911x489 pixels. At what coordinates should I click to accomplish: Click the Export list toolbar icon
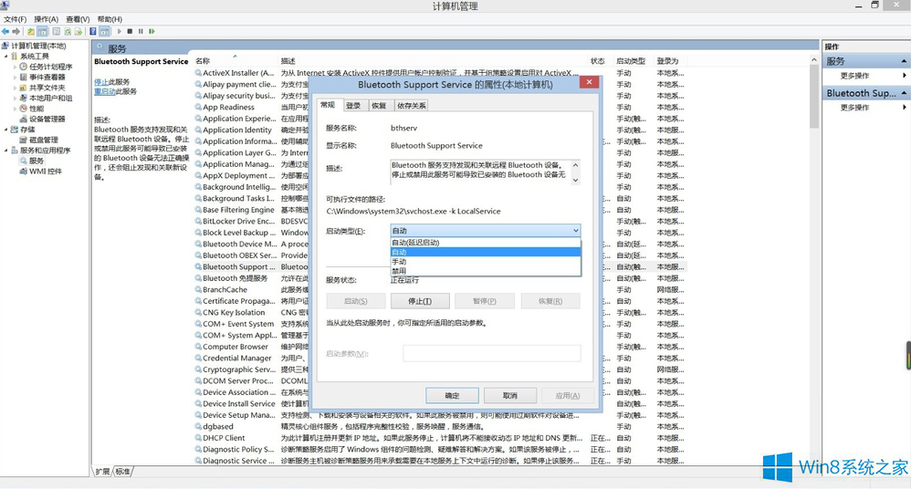click(x=78, y=31)
